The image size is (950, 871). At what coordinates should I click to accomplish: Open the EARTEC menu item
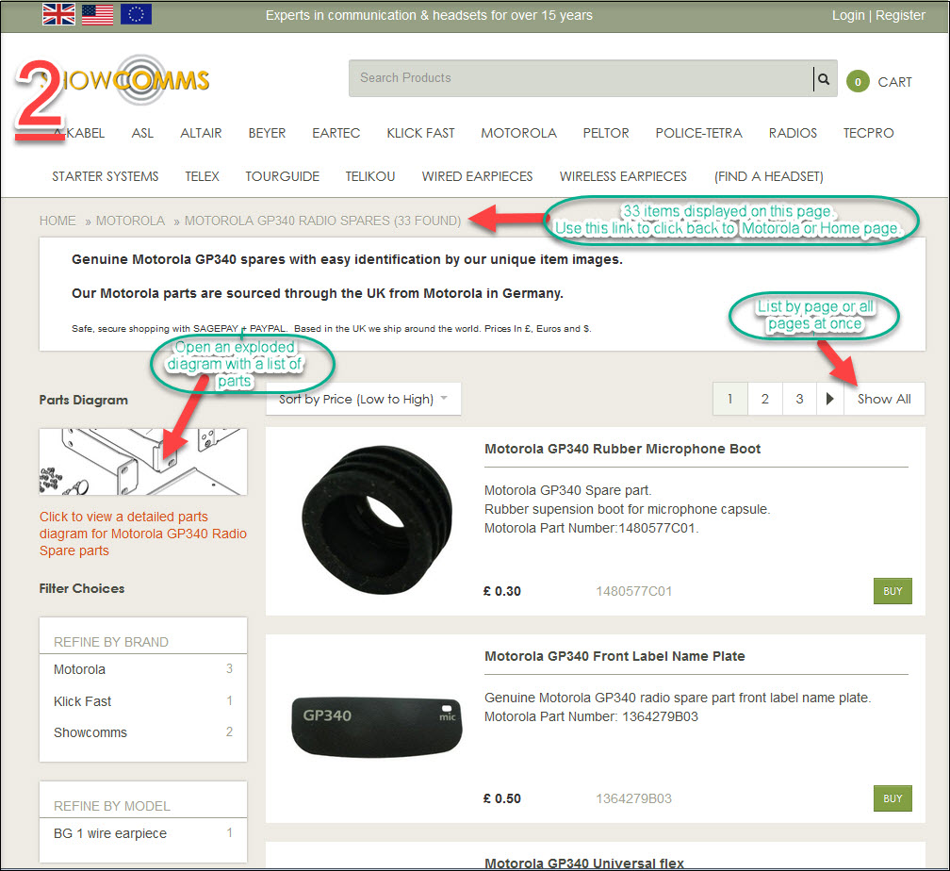click(336, 133)
